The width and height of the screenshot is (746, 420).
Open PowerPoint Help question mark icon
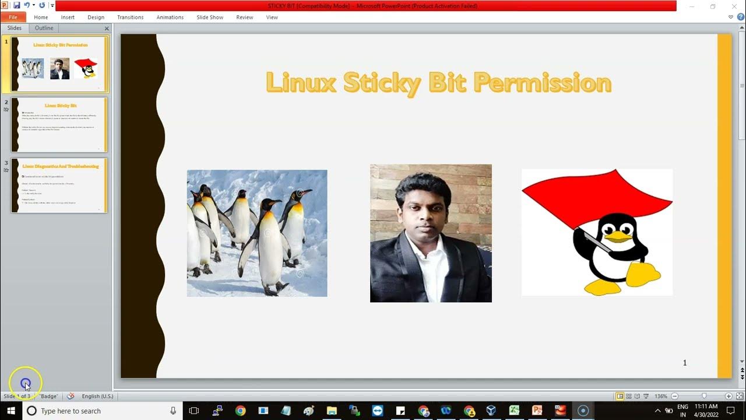740,17
